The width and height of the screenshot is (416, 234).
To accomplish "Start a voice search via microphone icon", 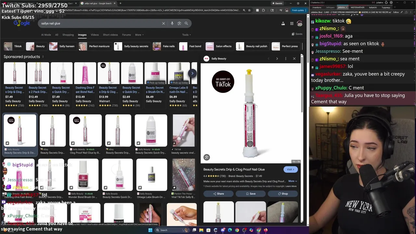I will click(172, 23).
